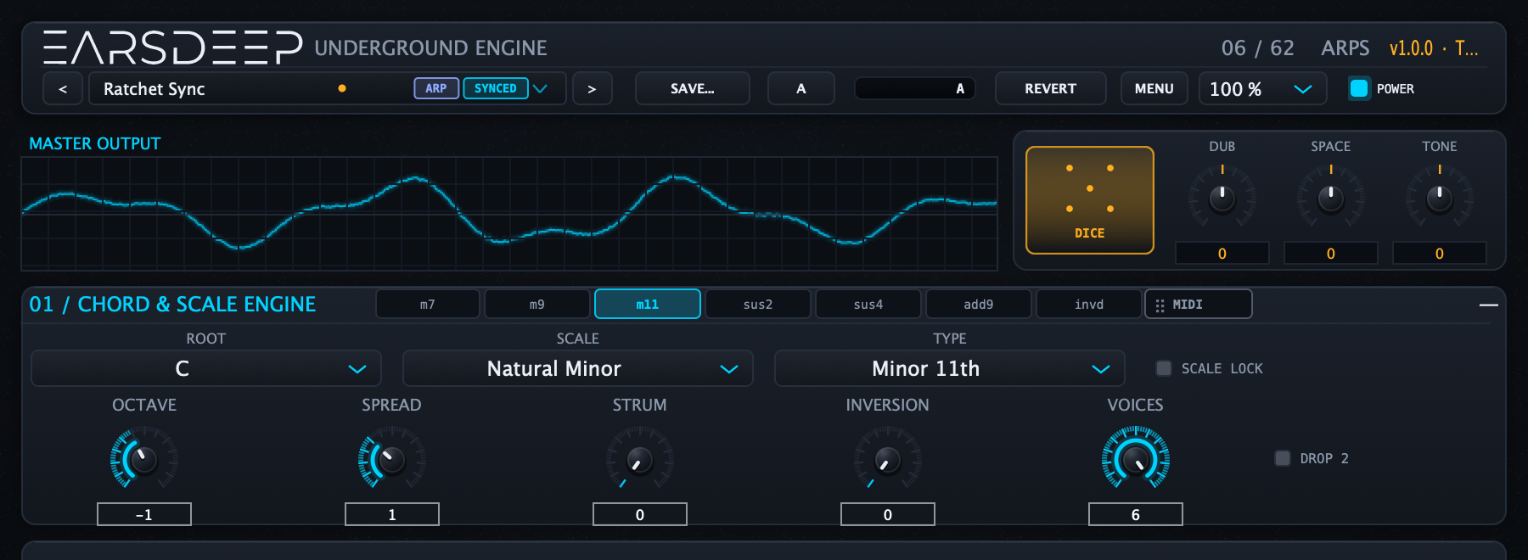Screen dimensions: 1528x560
Task: Click the SPREAD knob
Action: [392, 459]
